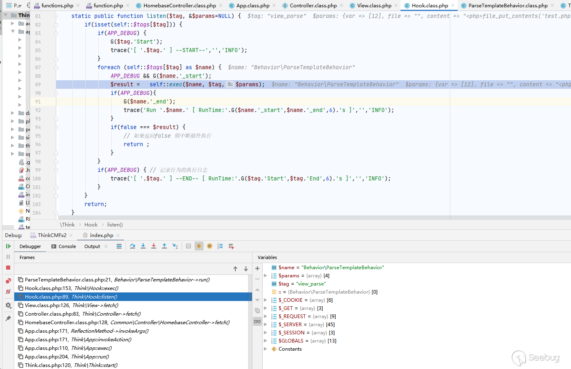Click the Step Over icon
The image size is (571, 369).
pos(133,246)
